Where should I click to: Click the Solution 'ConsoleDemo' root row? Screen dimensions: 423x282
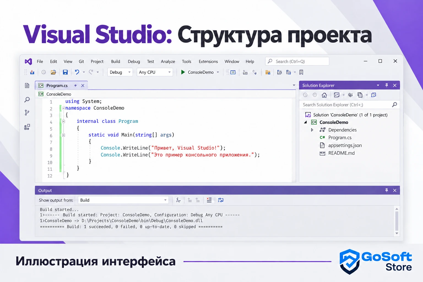coord(346,115)
